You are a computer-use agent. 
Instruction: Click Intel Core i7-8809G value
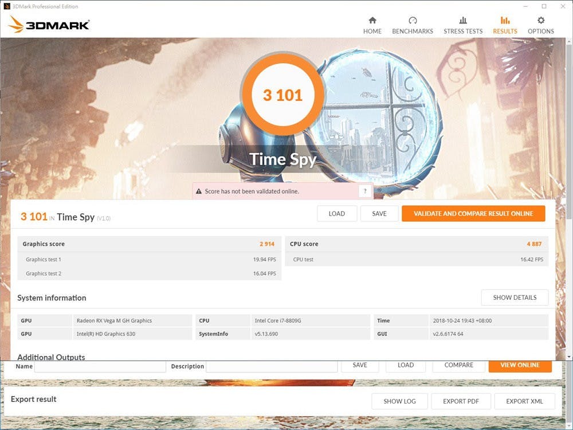coord(278,320)
